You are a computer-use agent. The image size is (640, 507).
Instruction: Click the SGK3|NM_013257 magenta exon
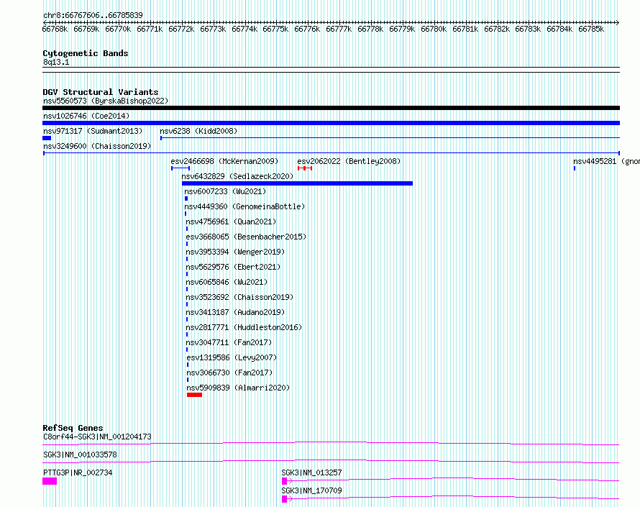(285, 481)
